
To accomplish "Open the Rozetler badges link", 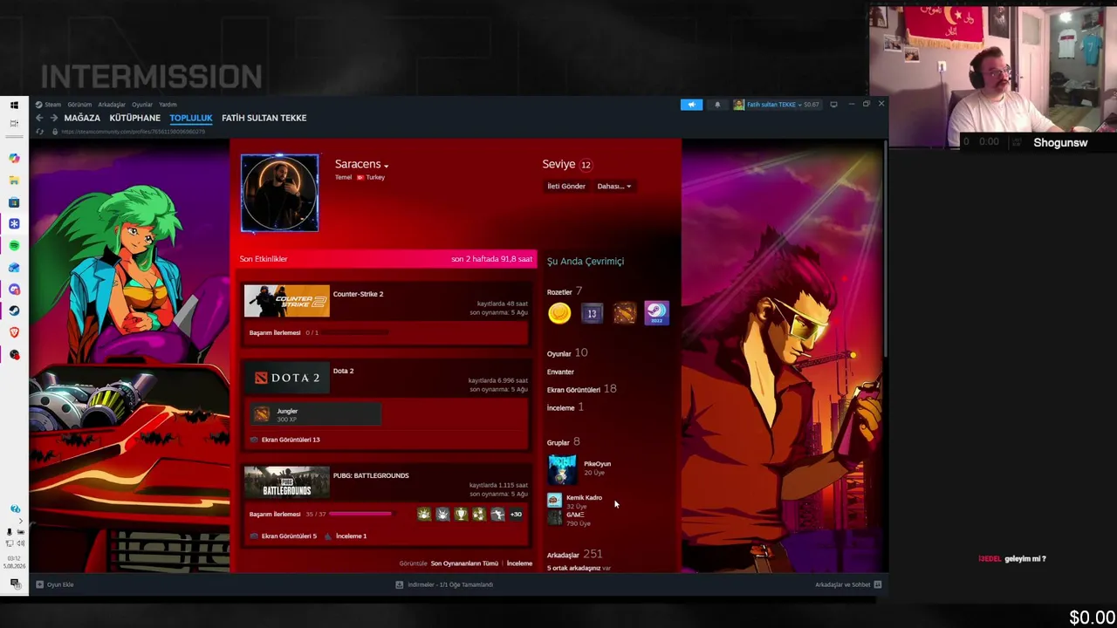I will (565, 291).
